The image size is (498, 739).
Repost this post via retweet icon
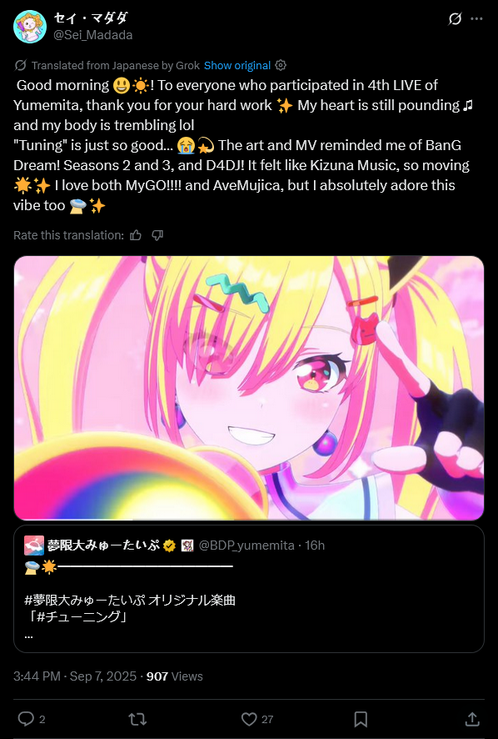point(137,719)
